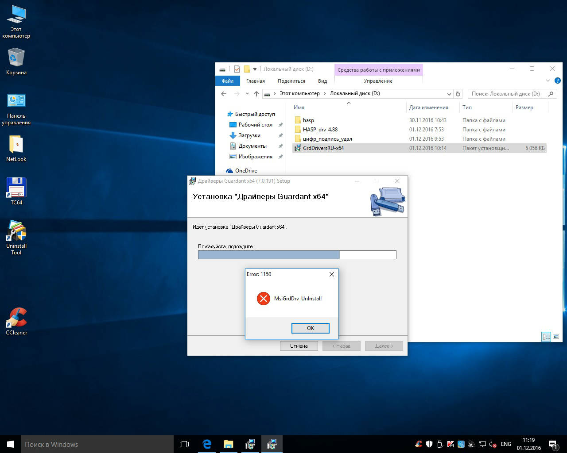The image size is (567, 453).
Task: Close the Error 1150 message box
Action: pos(331,274)
